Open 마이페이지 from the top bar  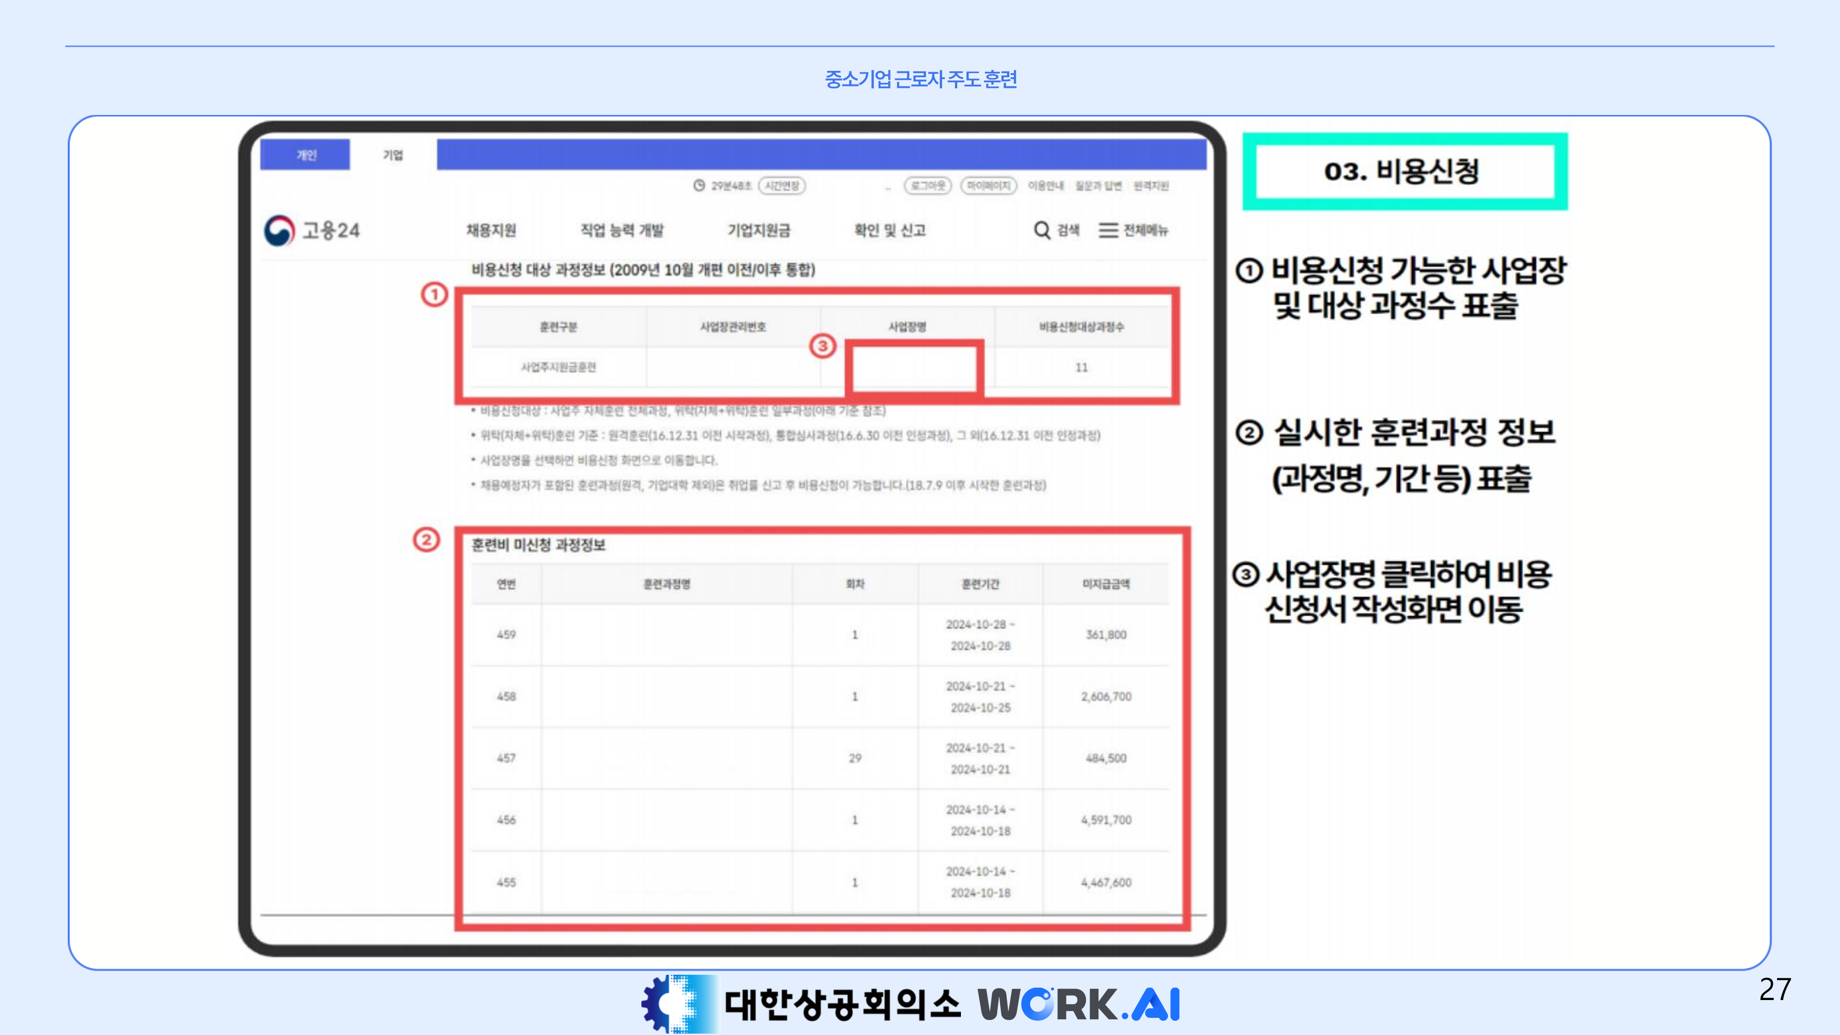pyautogui.click(x=988, y=186)
